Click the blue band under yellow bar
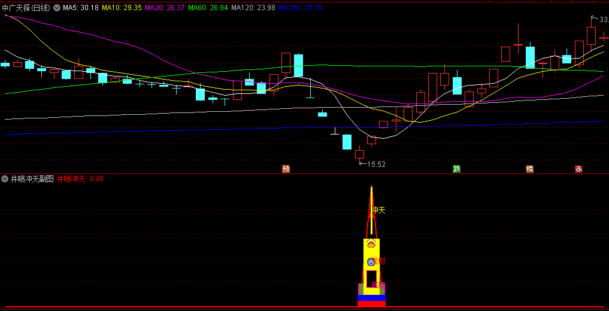This screenshot has width=609, height=311. (371, 298)
